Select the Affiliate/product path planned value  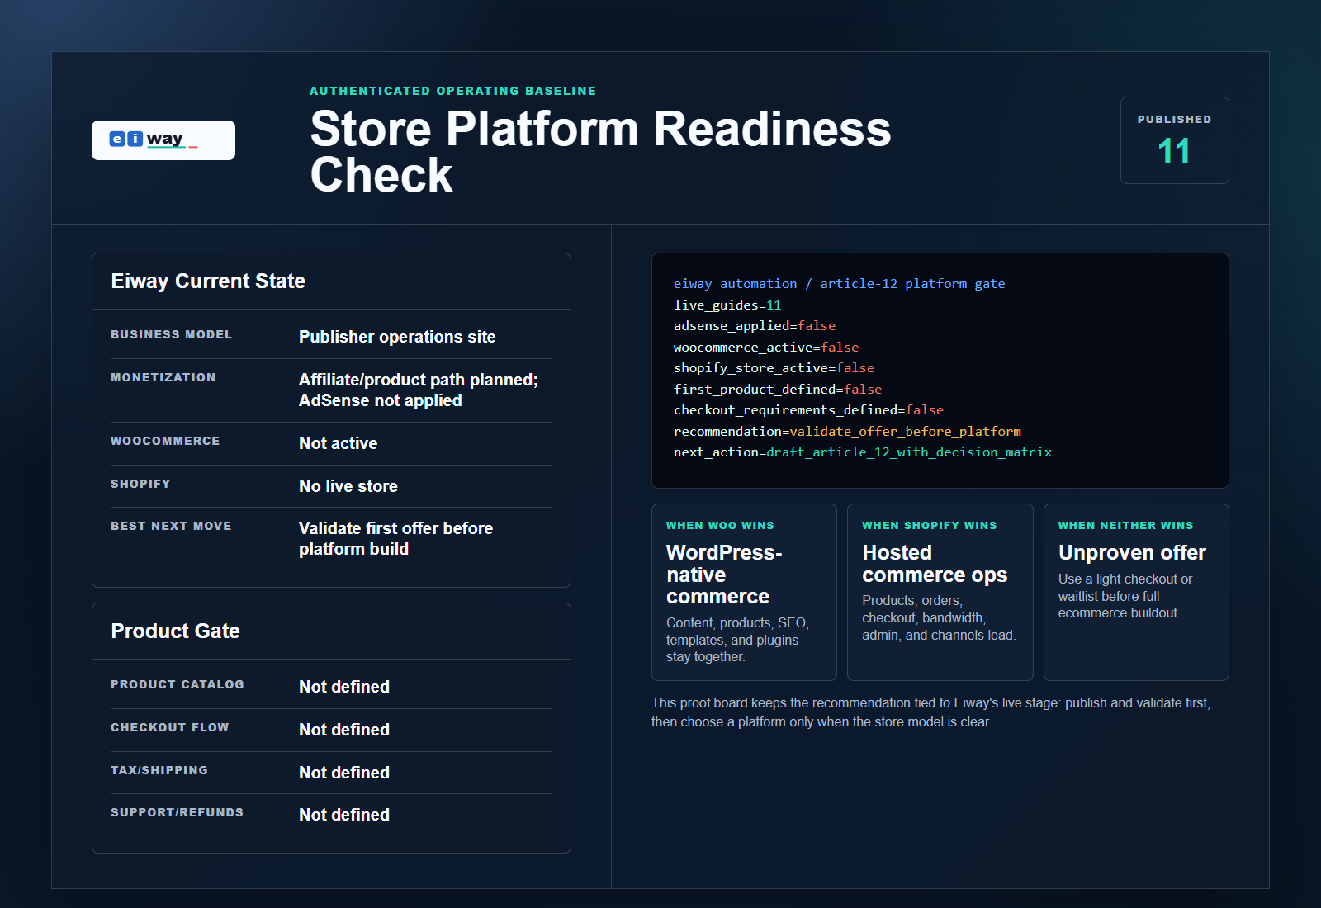[x=419, y=390]
